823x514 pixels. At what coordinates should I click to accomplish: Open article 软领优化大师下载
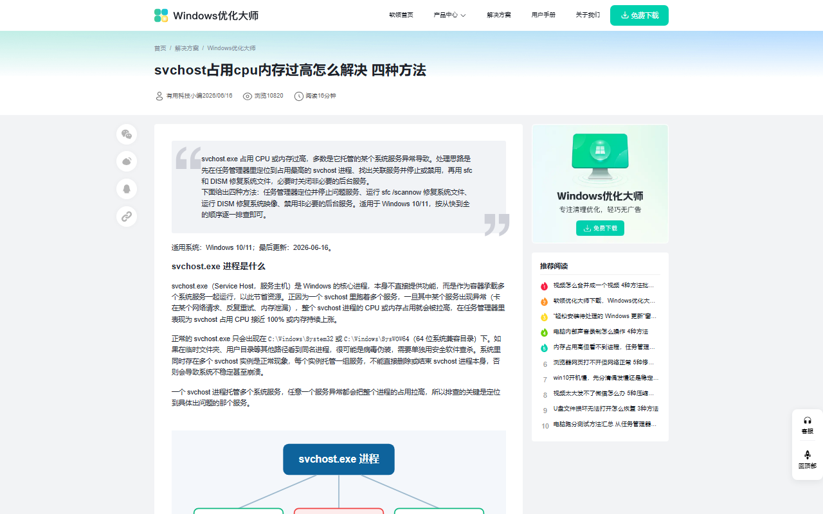[x=604, y=300]
